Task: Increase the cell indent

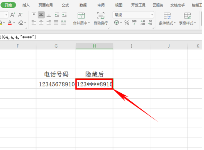Action: coord(64,15)
